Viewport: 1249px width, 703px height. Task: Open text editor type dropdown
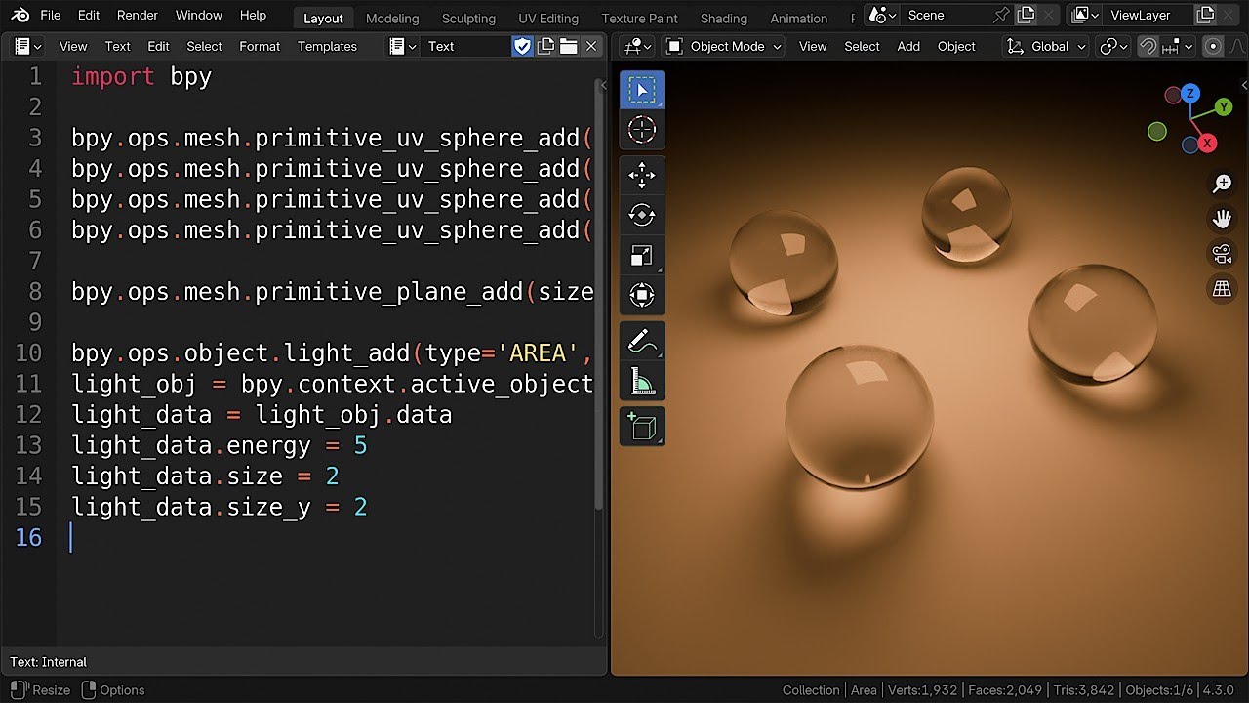[26, 46]
